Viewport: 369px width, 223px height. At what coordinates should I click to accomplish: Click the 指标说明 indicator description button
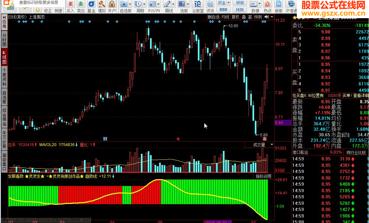[264, 176]
